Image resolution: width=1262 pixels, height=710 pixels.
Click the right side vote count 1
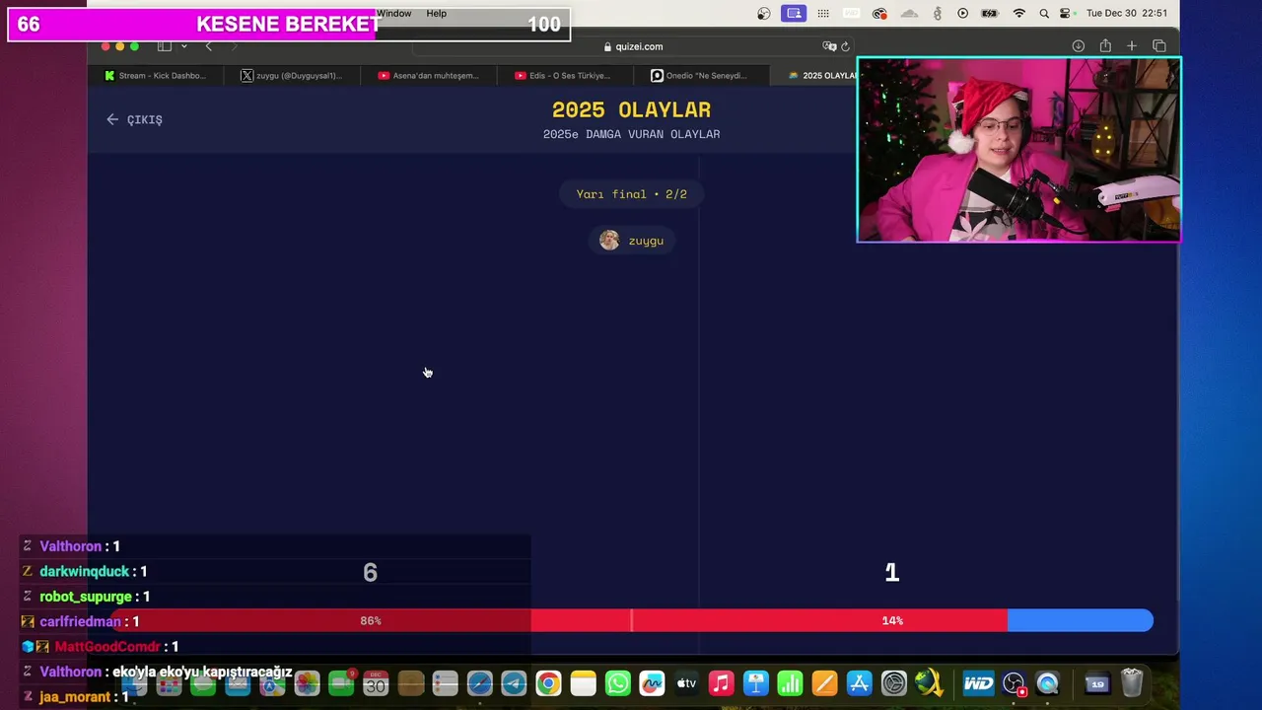(892, 573)
